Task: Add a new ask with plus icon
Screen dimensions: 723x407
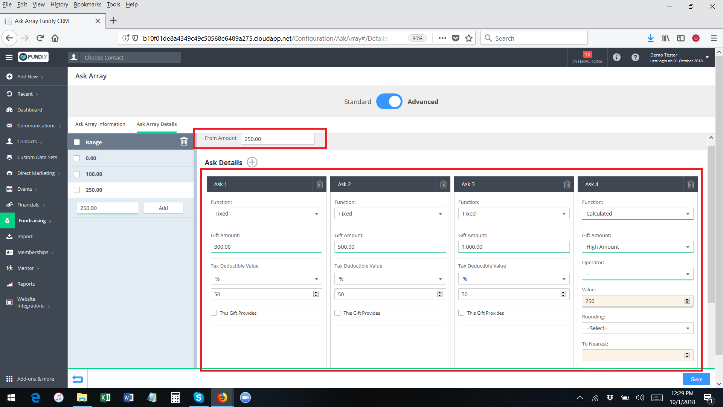Action: click(252, 162)
